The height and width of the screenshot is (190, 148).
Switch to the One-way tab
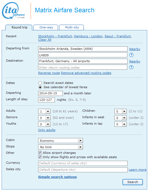(46, 27)
